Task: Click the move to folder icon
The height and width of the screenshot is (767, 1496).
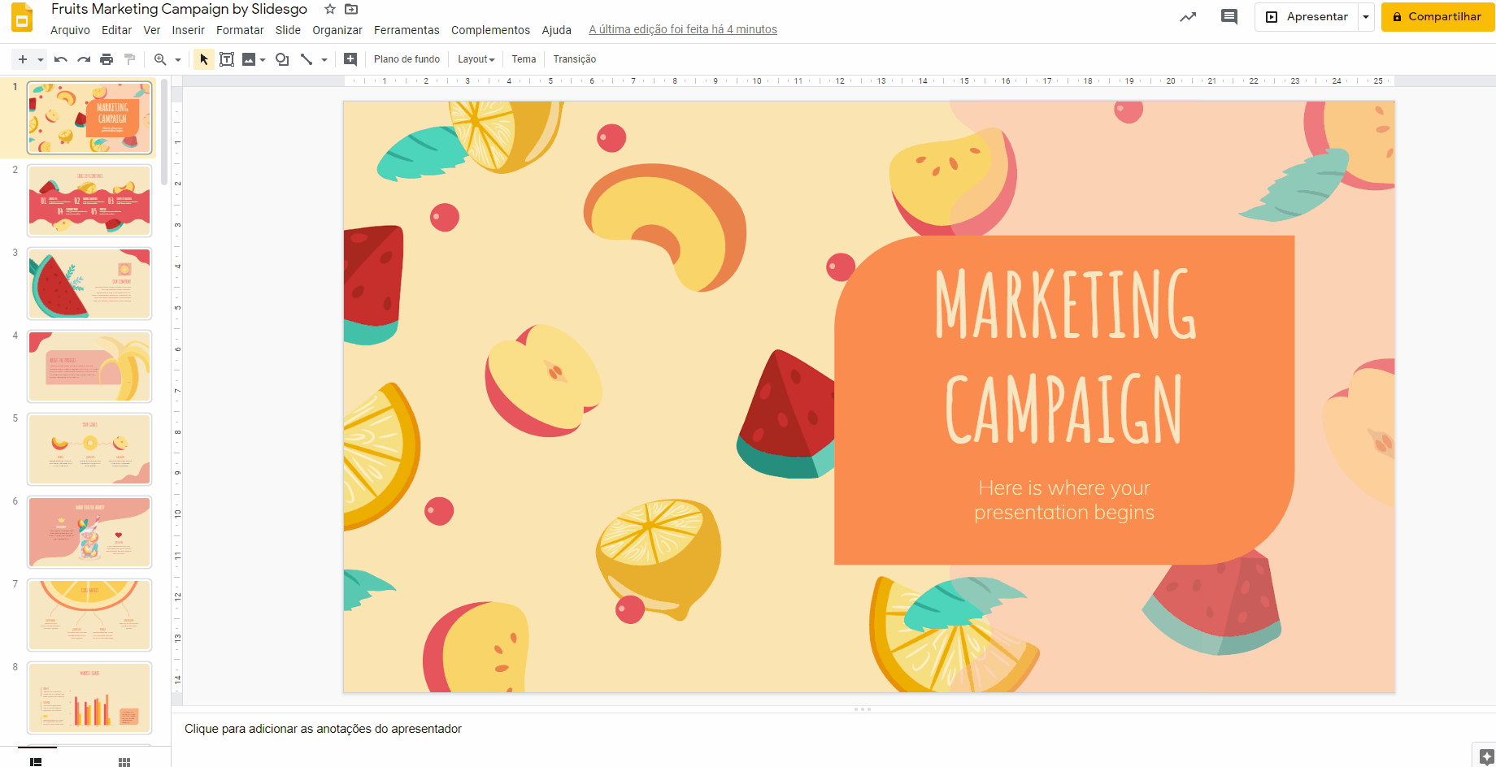Action: click(x=351, y=9)
